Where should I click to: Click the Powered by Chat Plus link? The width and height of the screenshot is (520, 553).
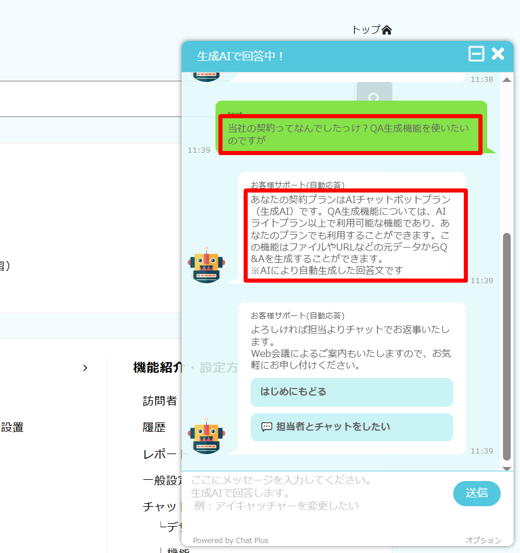tap(231, 540)
